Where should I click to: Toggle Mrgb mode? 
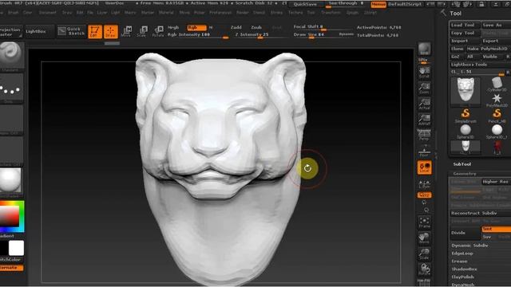(173, 27)
